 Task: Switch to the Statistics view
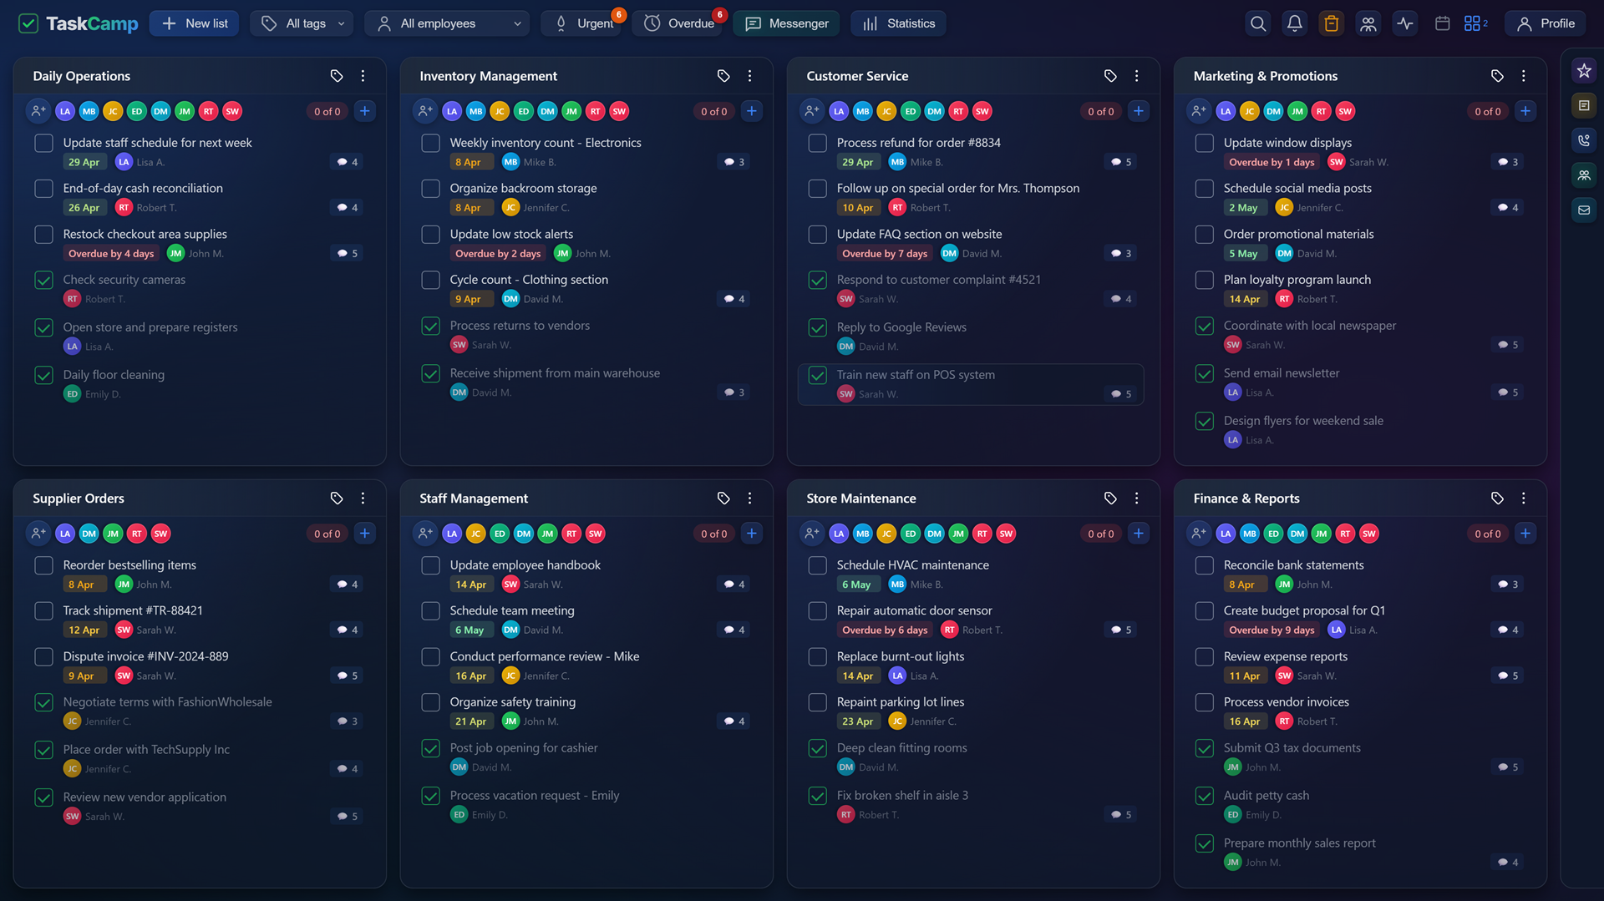(899, 23)
